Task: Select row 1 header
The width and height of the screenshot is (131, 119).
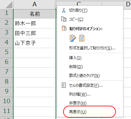Action: tap(7, 14)
